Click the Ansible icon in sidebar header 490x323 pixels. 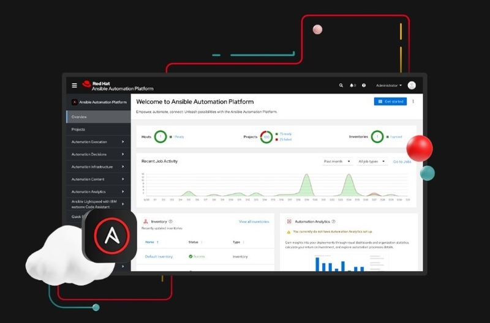74,102
